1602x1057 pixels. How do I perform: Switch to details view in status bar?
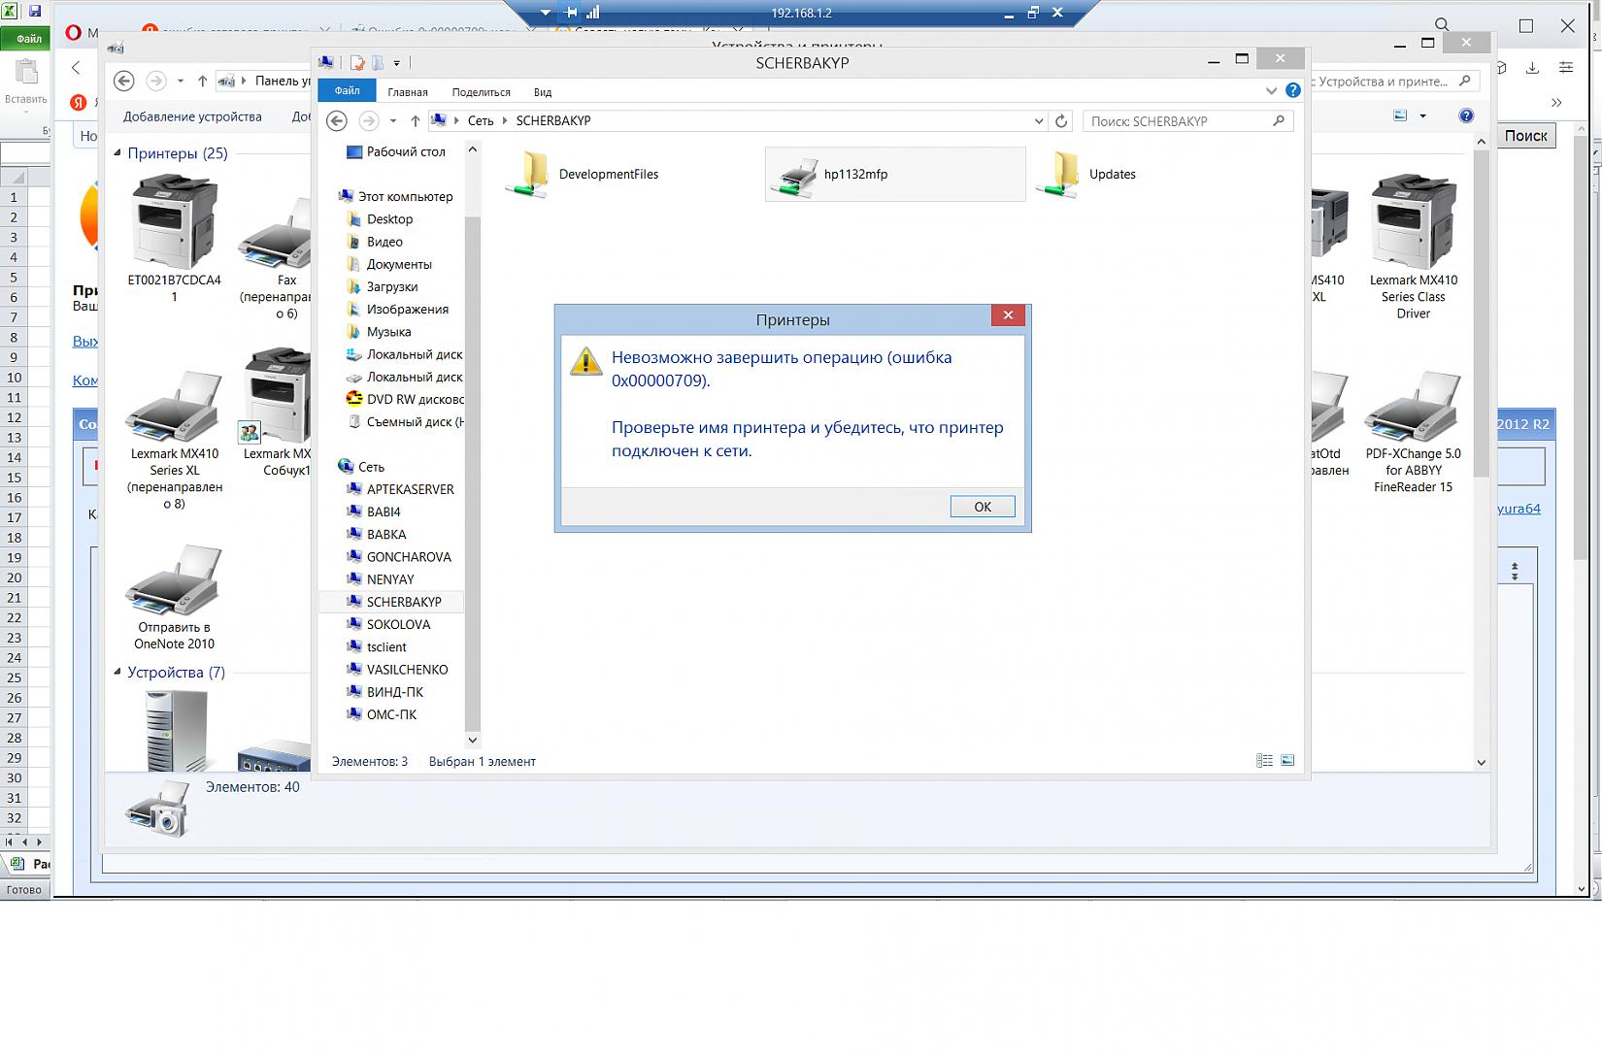pyautogui.click(x=1264, y=761)
